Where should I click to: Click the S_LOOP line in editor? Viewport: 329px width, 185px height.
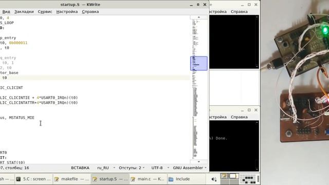(7, 23)
